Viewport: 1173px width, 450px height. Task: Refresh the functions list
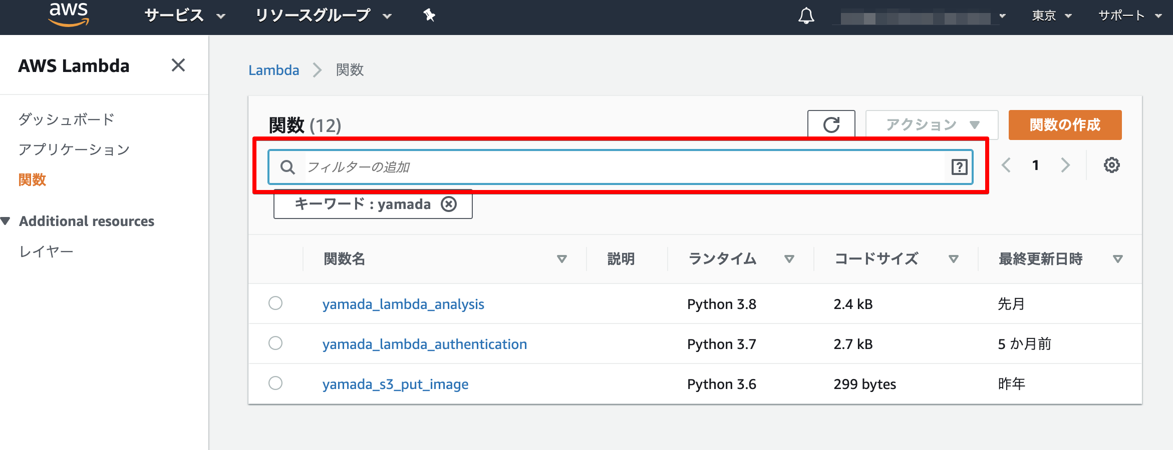tap(831, 124)
